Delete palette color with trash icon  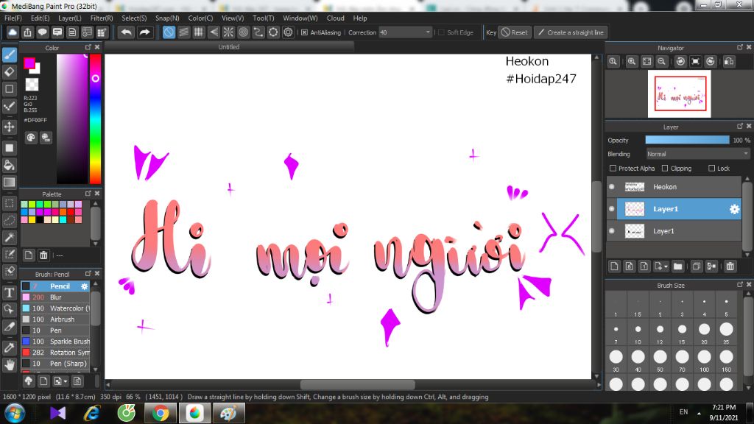(x=43, y=255)
